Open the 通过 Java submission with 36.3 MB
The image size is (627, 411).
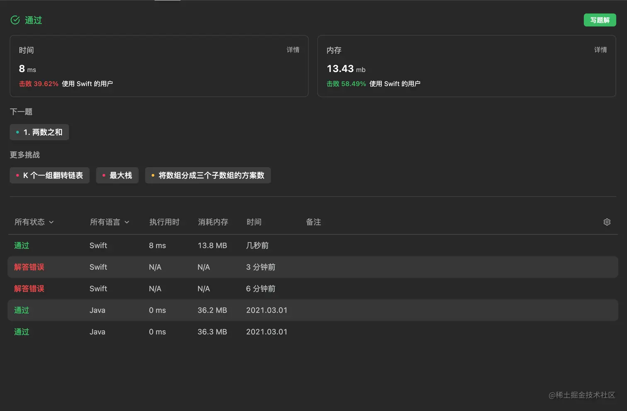313,331
